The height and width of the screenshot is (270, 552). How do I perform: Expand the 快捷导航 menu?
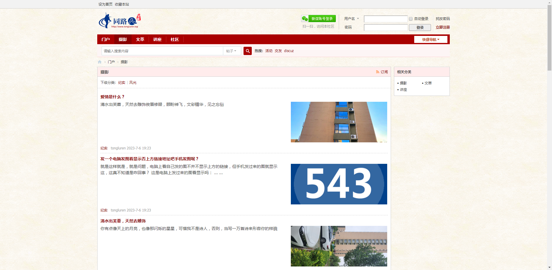(x=430, y=39)
